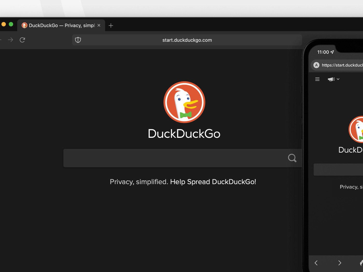Click the Help Spread DuckDuckGo! link

(x=213, y=182)
